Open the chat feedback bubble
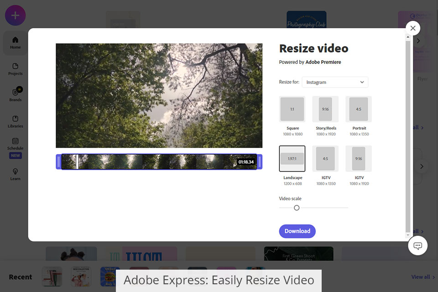The height and width of the screenshot is (292, 438). click(x=417, y=245)
